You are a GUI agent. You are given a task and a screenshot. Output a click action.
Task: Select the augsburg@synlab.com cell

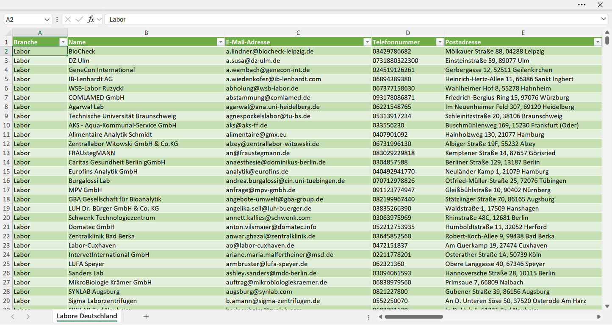(x=298, y=292)
